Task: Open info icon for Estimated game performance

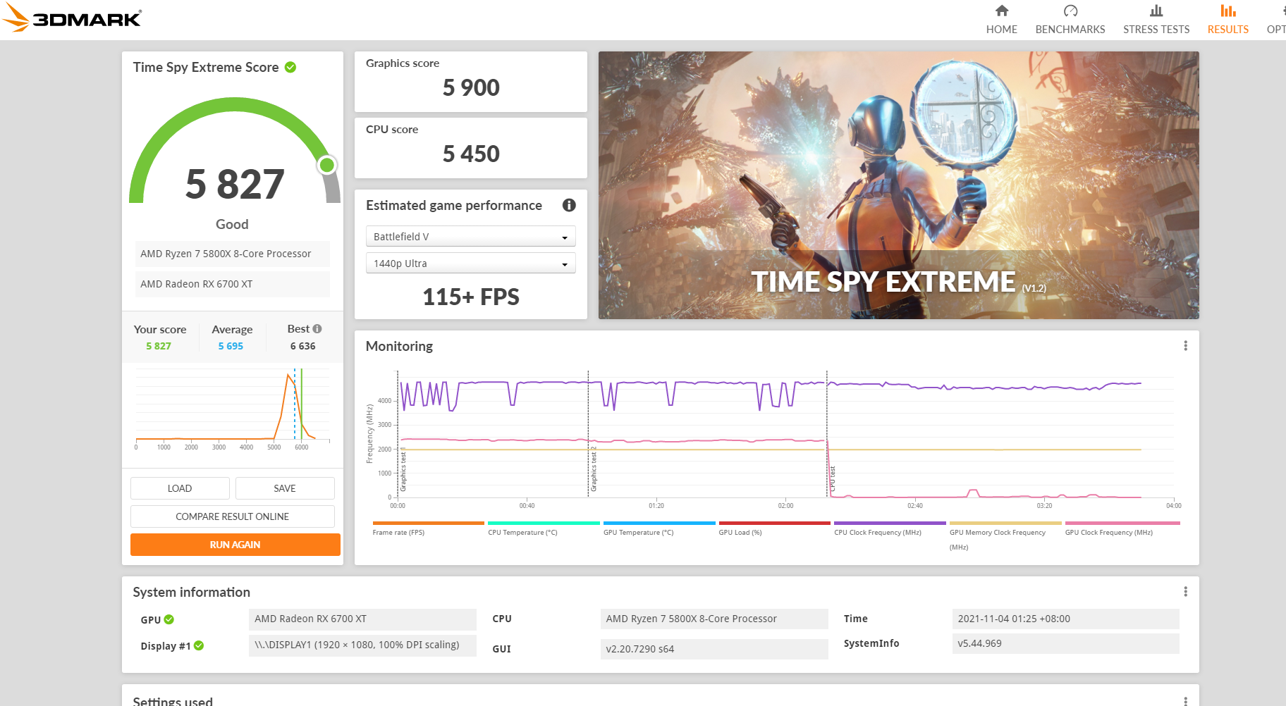Action: click(569, 205)
